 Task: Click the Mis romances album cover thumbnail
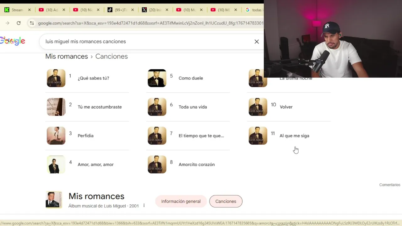tap(54, 200)
